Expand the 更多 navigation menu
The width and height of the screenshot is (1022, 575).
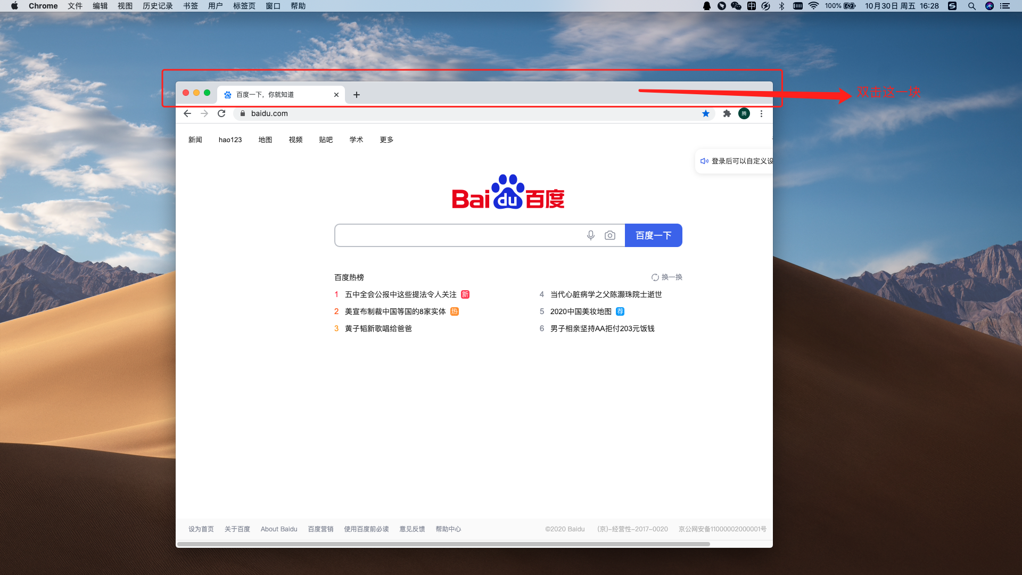click(x=386, y=139)
